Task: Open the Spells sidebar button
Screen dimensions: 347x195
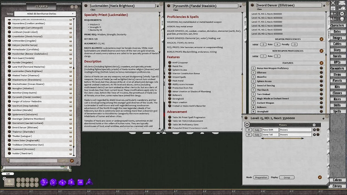Action: point(337,111)
